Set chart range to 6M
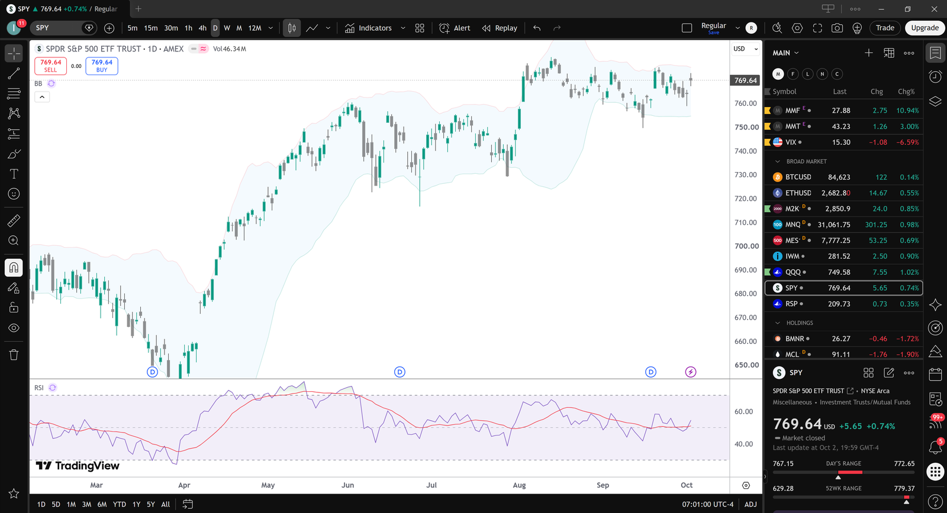Screen dimensions: 947x513 click(x=102, y=504)
